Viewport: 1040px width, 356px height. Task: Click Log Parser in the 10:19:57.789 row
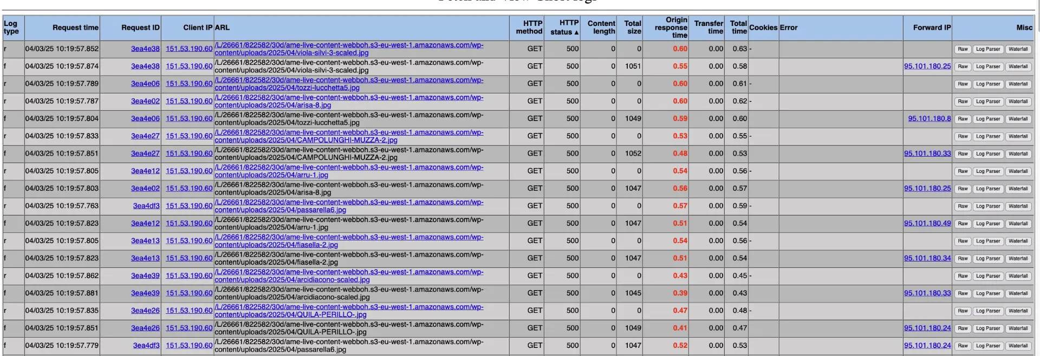(x=988, y=84)
